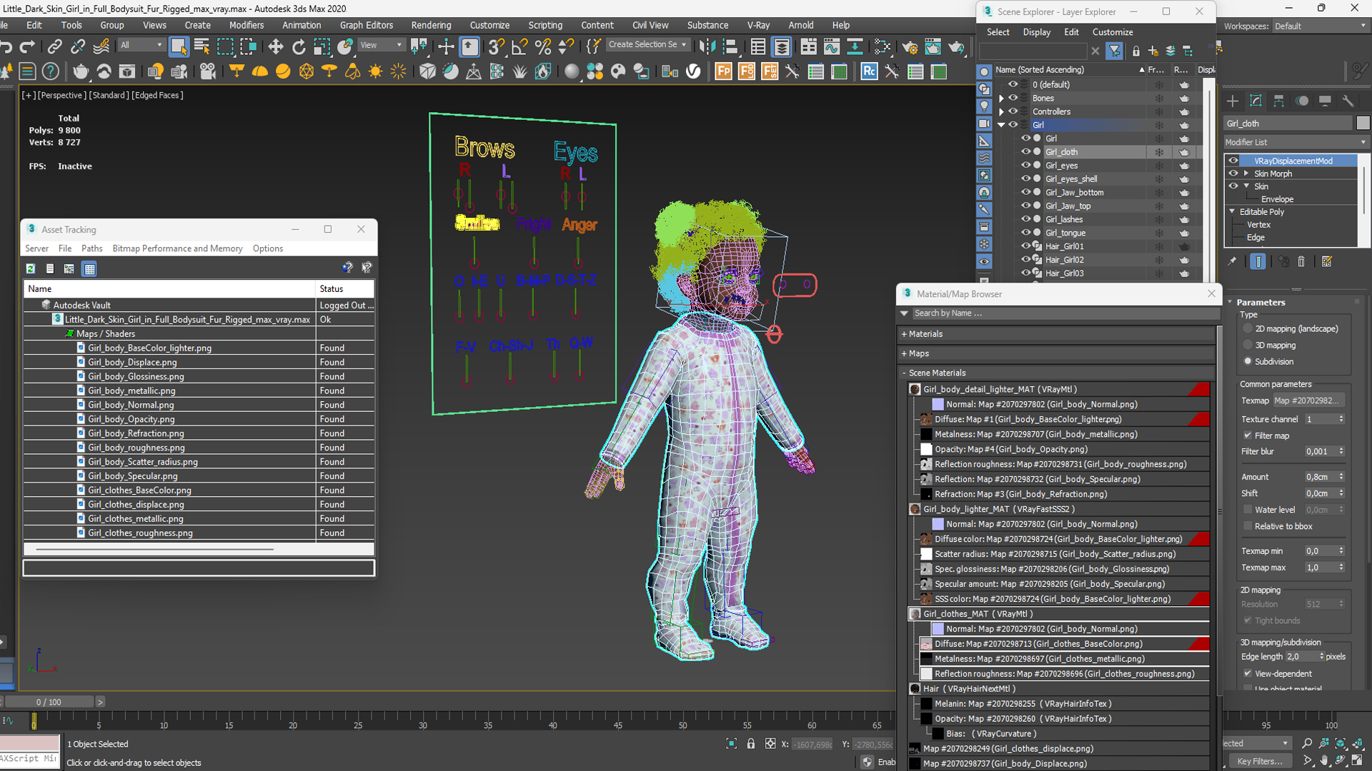Screen dimensions: 1372x771
Task: Open Graph Editors menu
Action: (366, 25)
